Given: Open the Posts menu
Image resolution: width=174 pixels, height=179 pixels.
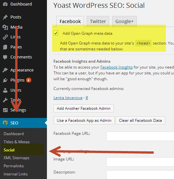Looking at the screenshot, I should 16,17.
